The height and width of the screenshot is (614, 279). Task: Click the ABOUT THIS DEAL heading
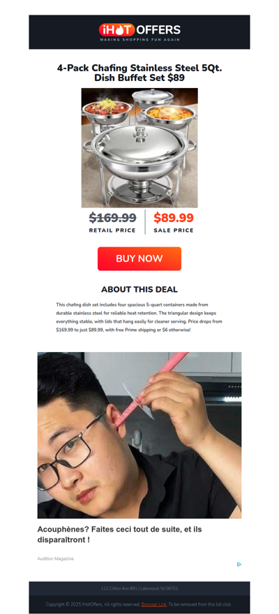click(139, 289)
